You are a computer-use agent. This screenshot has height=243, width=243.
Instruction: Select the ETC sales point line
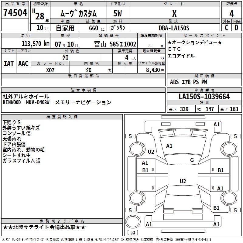174,49
